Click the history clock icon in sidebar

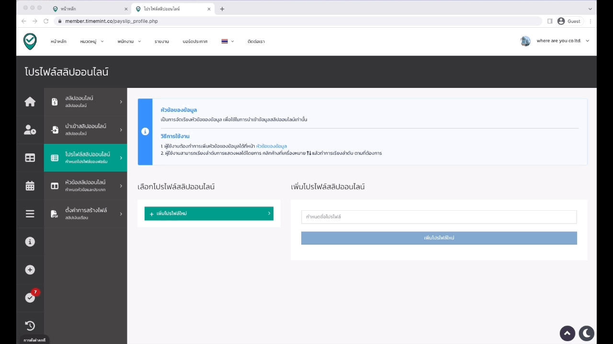tap(30, 326)
